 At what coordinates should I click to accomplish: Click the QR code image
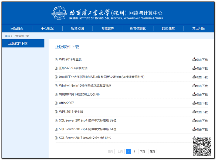coord(202,146)
